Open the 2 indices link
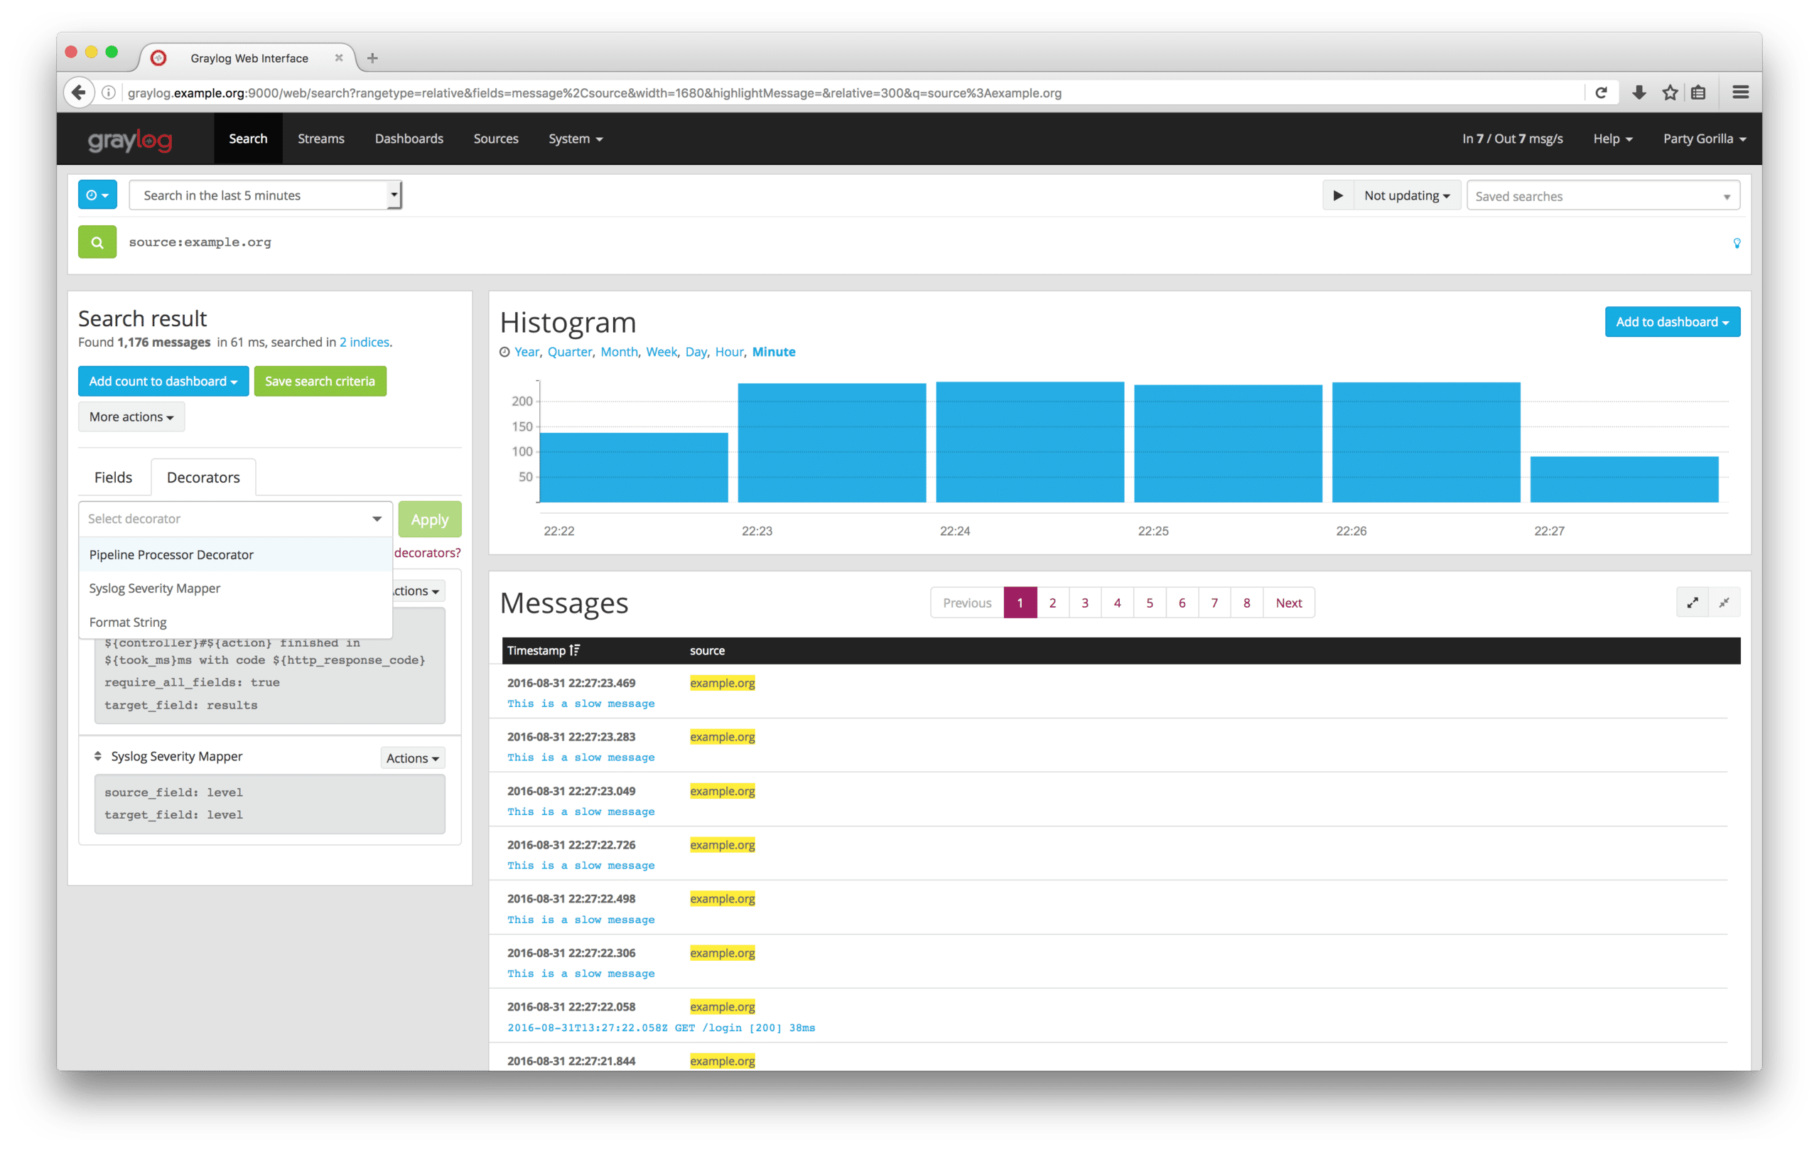Screen dimensions: 1819x1152 click(364, 343)
